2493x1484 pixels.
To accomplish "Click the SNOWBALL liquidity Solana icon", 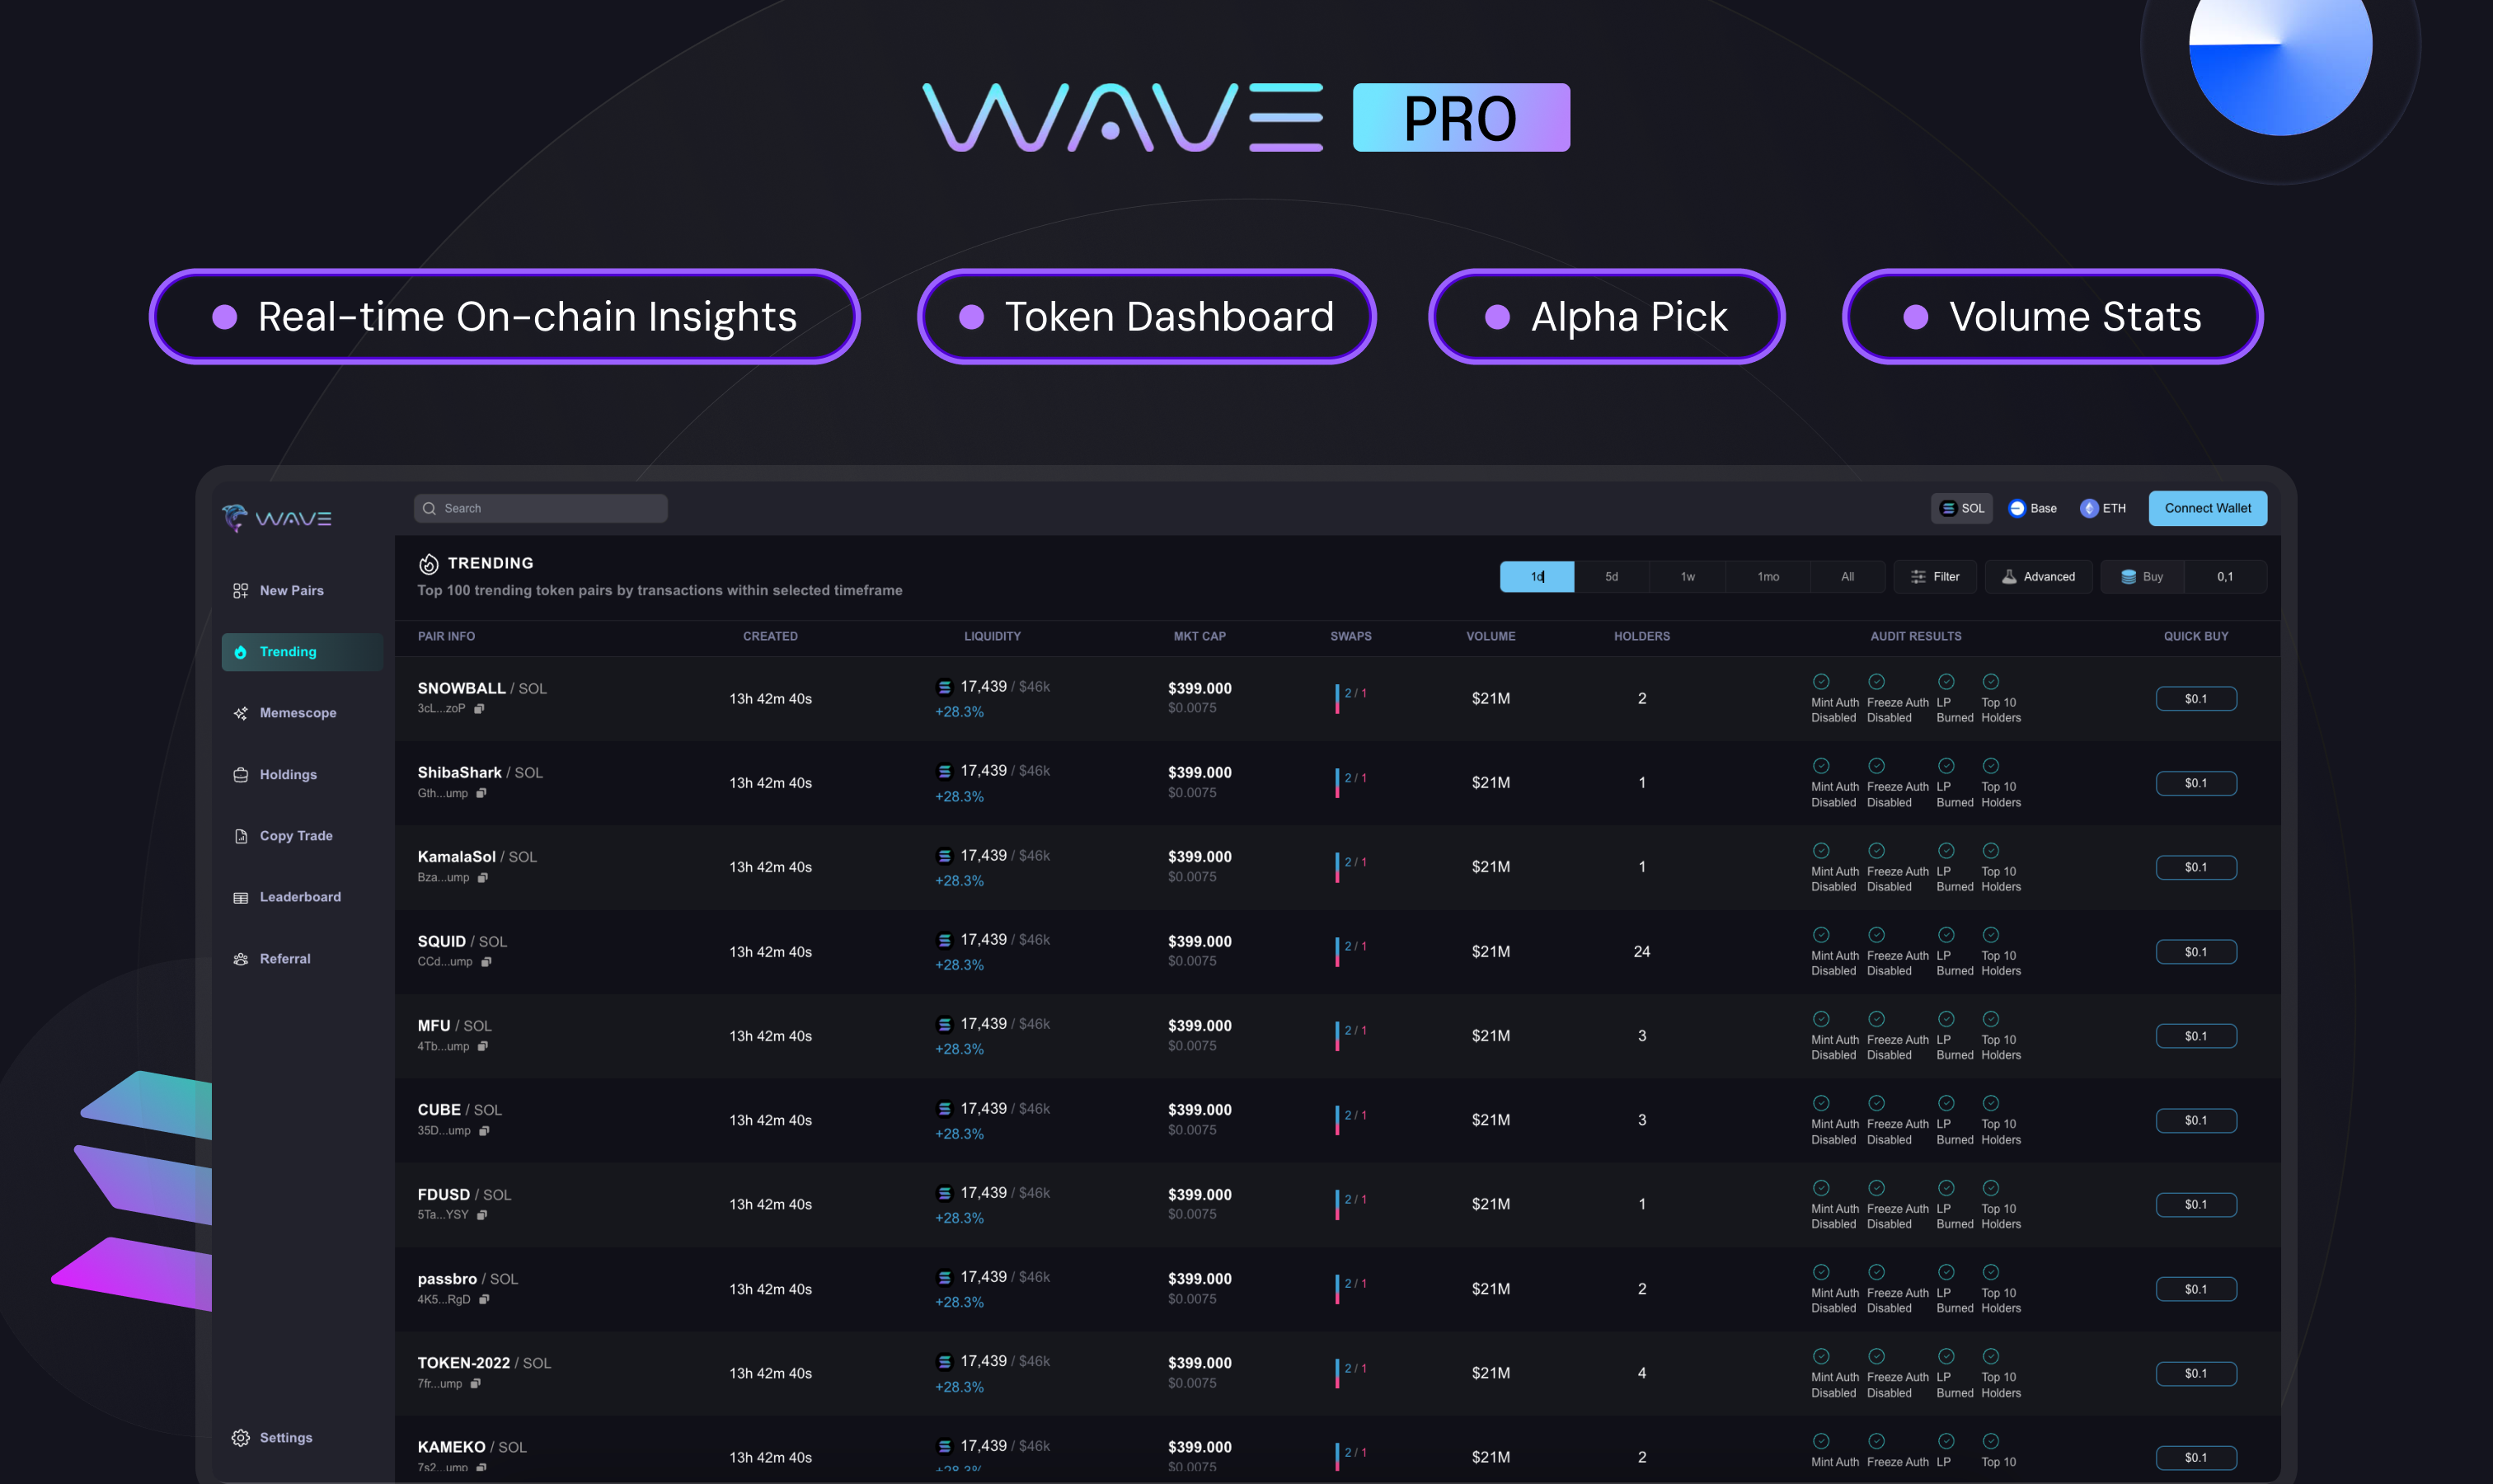I will (944, 687).
